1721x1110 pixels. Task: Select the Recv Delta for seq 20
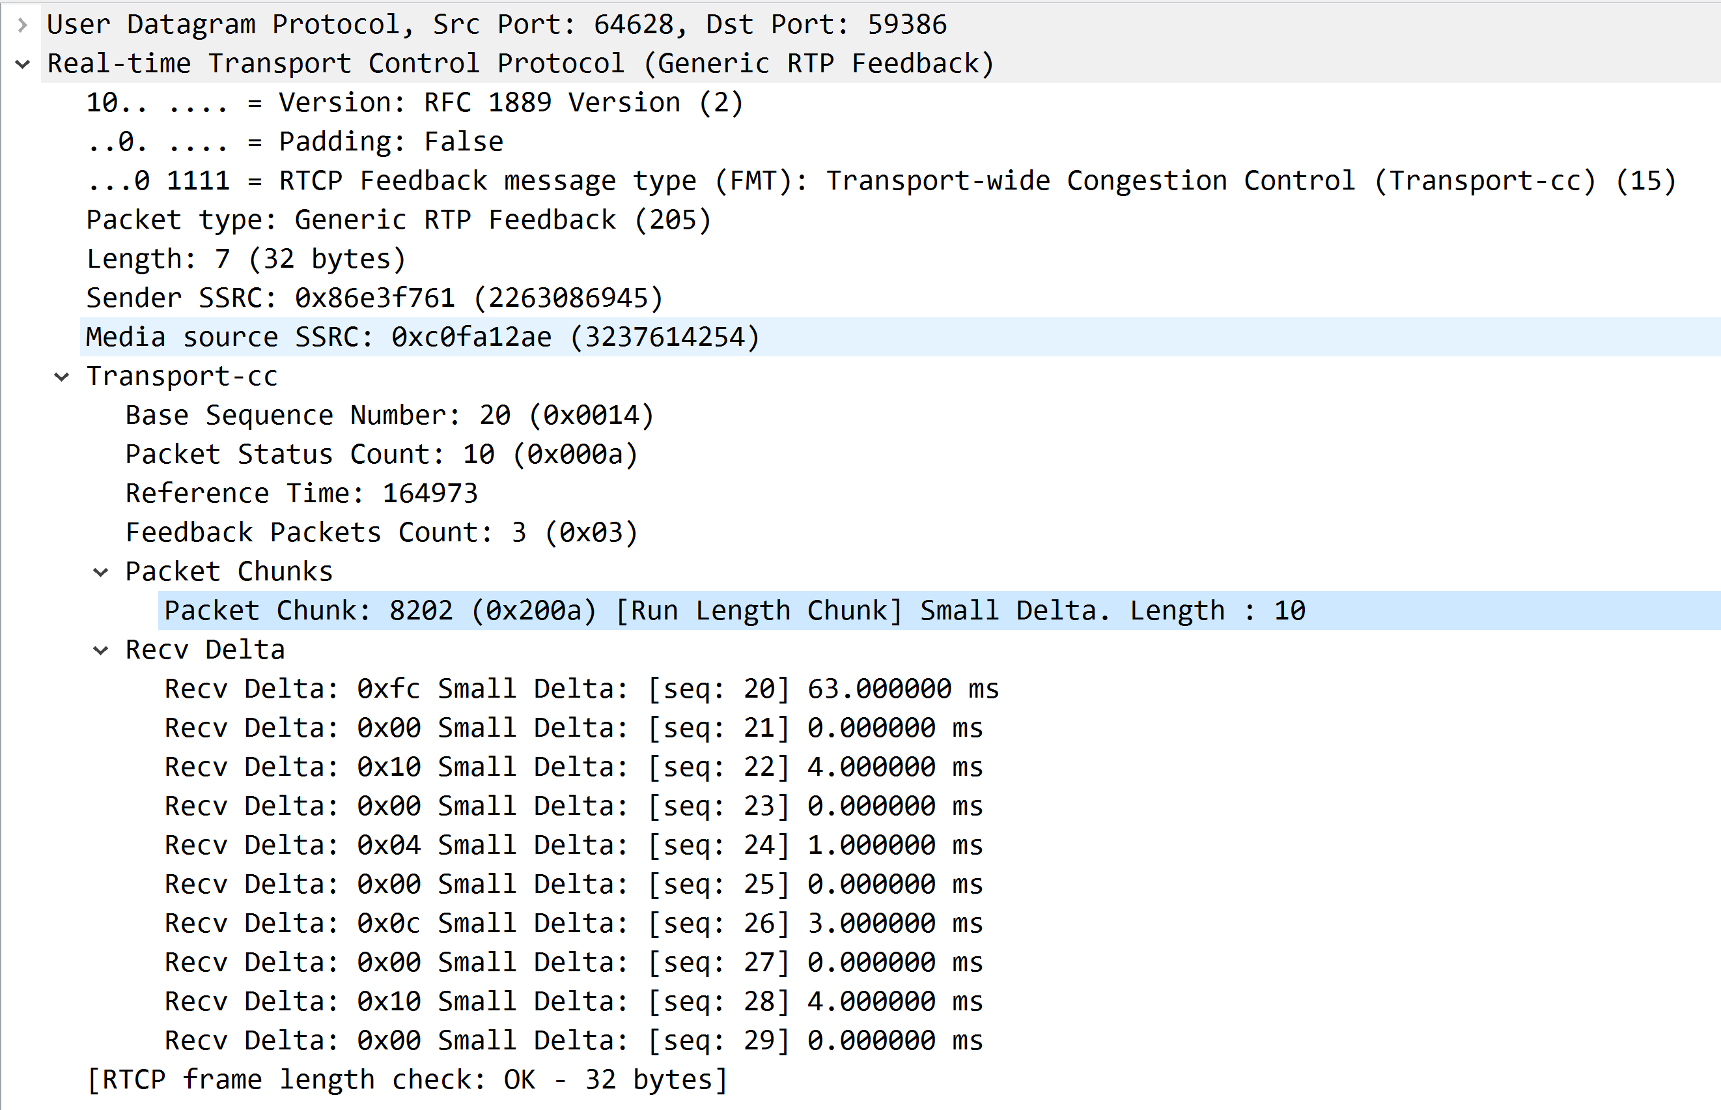tap(576, 689)
